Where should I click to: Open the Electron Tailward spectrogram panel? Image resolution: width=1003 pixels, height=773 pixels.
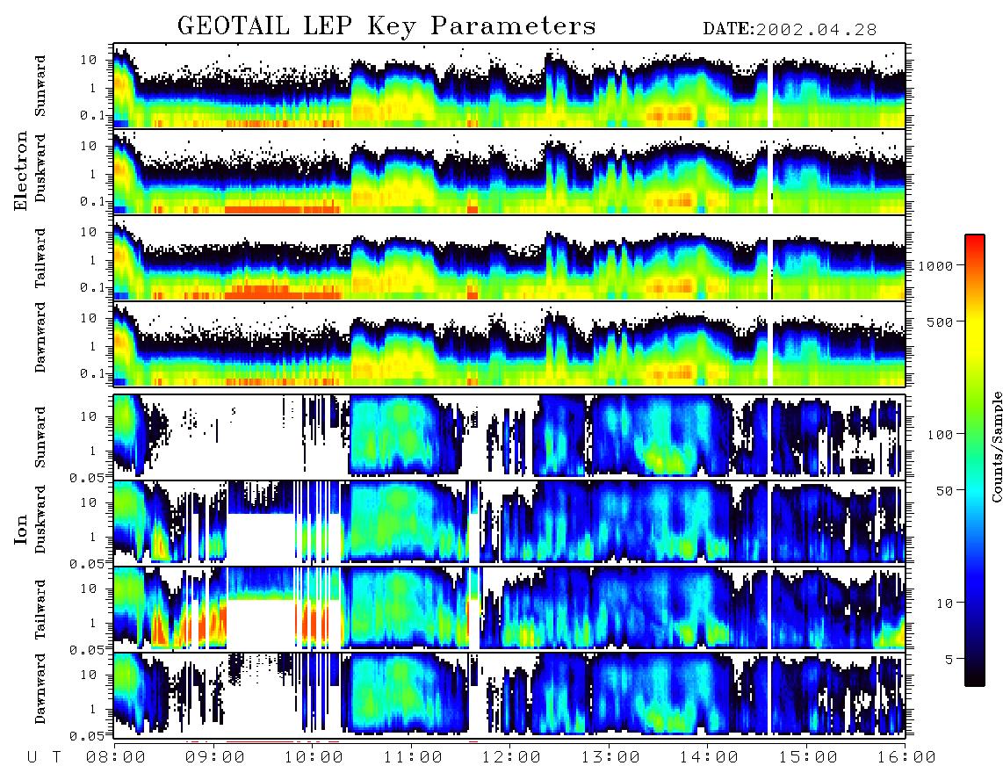[509, 258]
